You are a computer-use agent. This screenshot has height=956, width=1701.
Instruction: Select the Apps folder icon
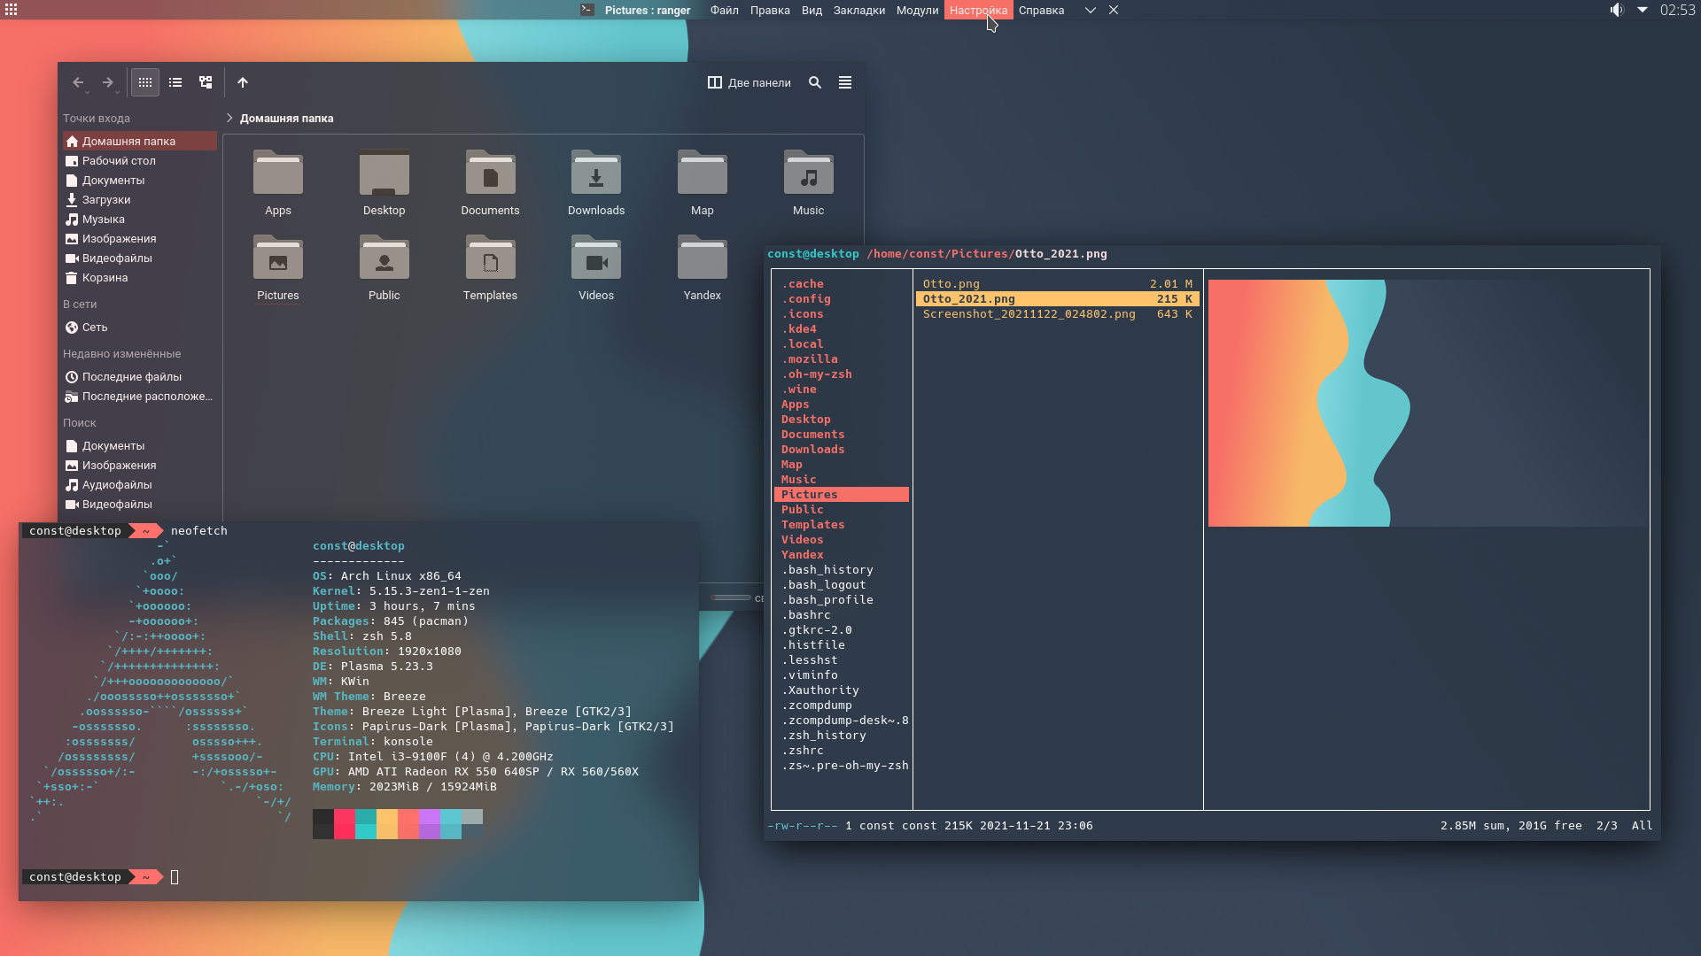(x=278, y=173)
